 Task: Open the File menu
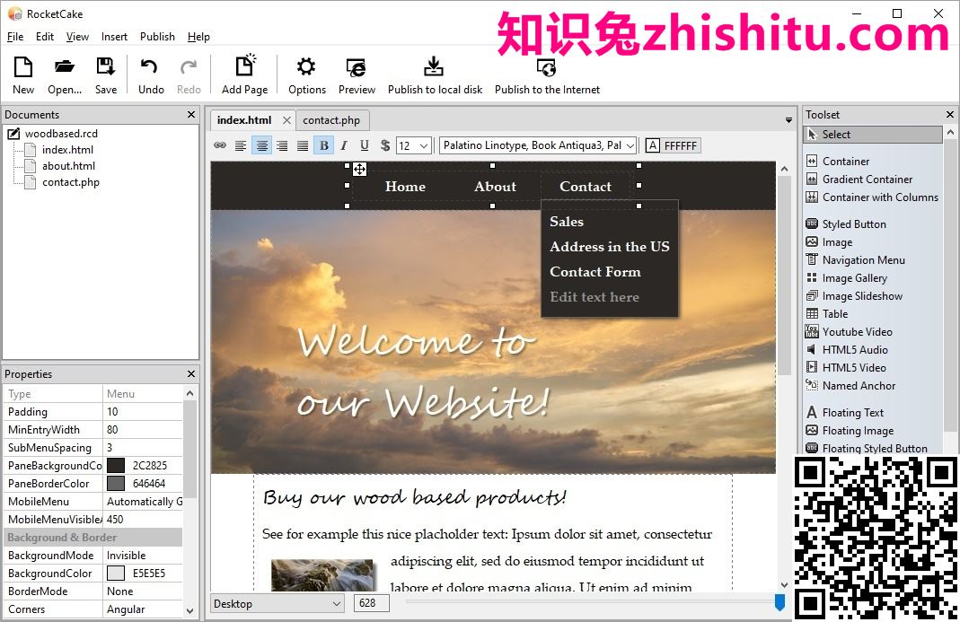pos(15,37)
